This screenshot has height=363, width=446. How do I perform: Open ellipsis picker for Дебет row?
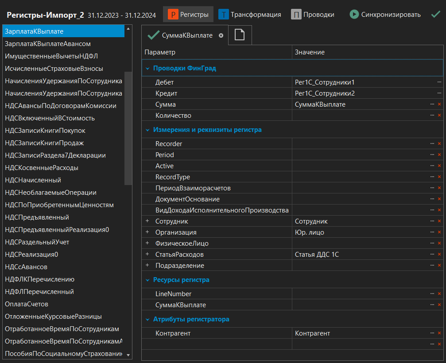tap(439, 82)
